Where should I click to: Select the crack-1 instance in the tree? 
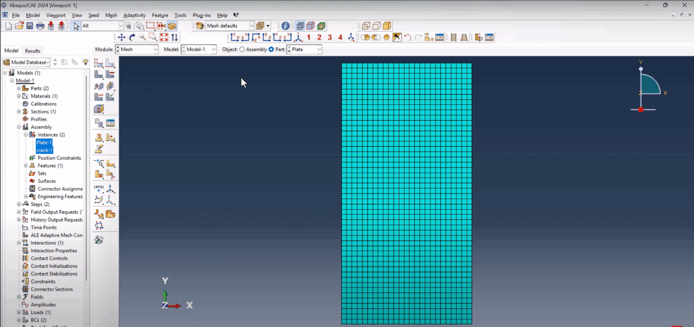click(x=44, y=150)
